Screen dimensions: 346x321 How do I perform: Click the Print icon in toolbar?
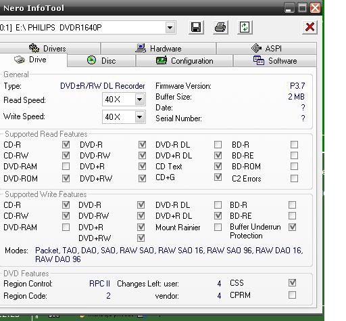tap(220, 28)
